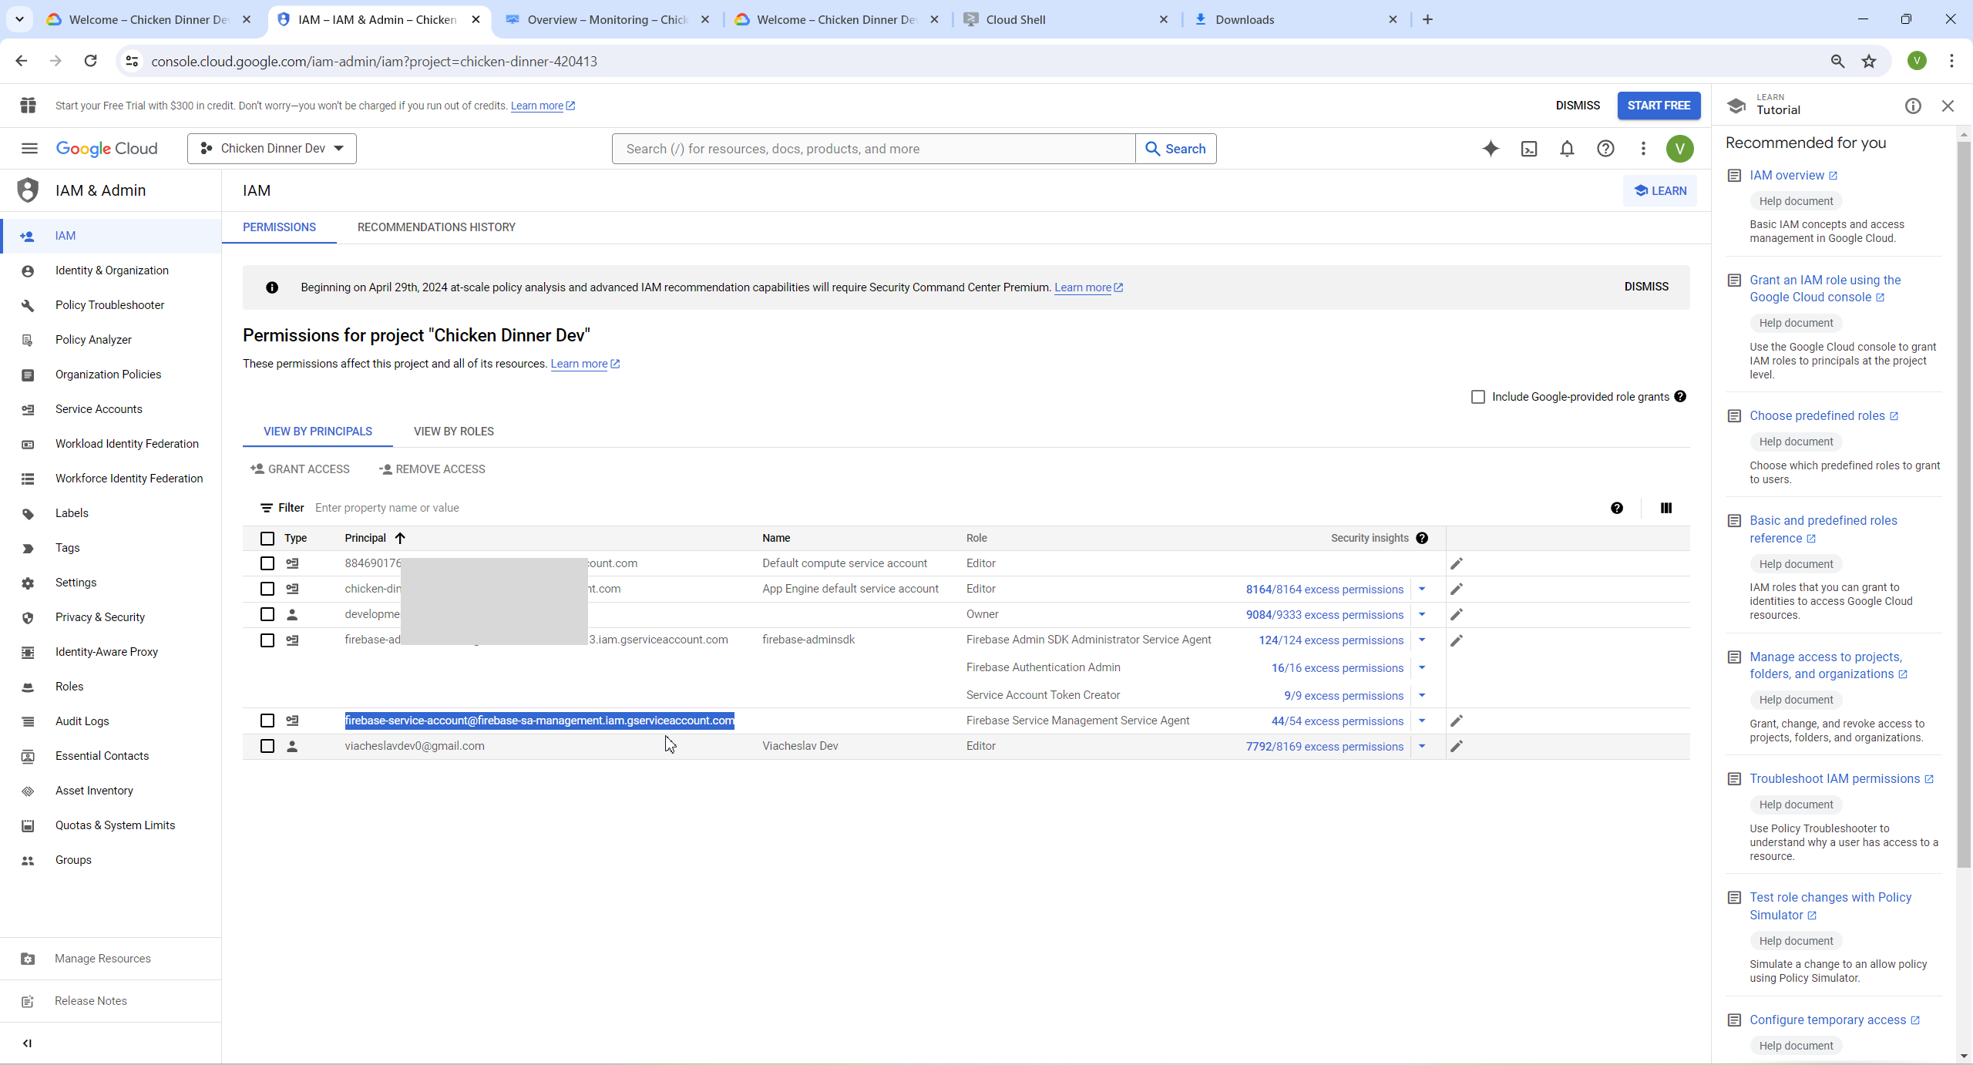Switch to Recommendations History tab

[436, 227]
